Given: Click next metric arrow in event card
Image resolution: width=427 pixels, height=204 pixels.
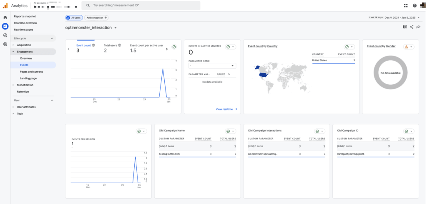Looking at the screenshot, I should click(x=167, y=49).
